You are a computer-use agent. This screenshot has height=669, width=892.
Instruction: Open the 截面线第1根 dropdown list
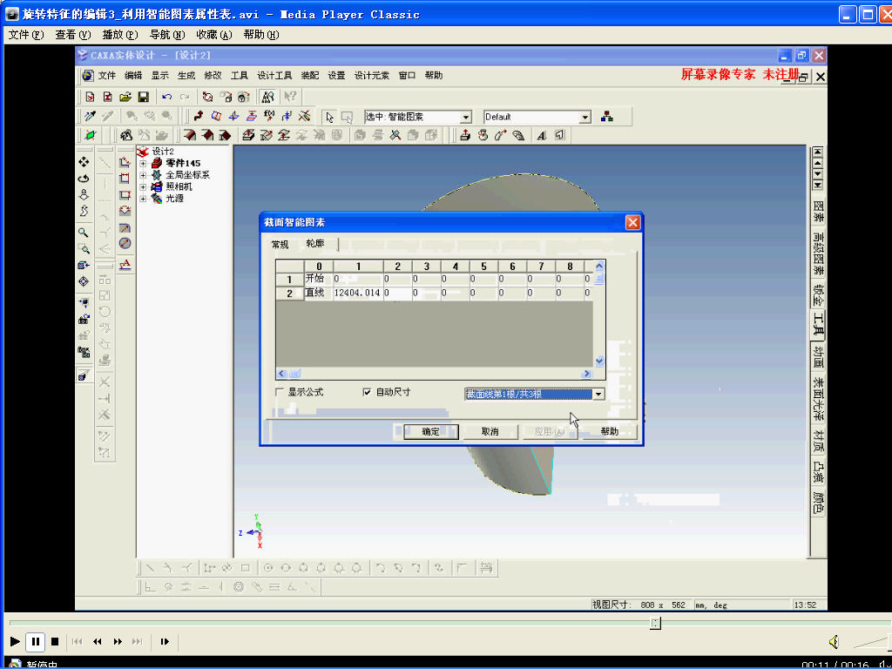[x=598, y=394]
